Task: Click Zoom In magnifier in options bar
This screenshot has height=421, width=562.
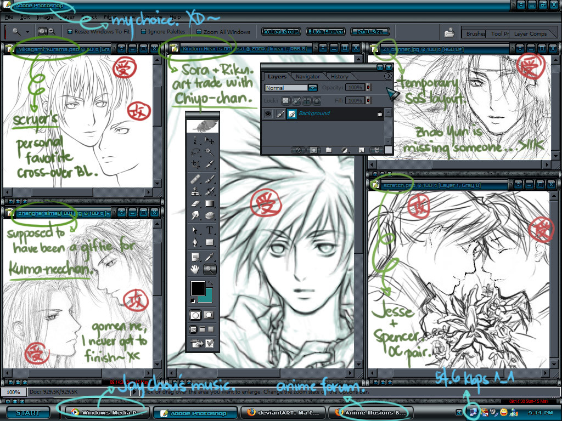Action: (43, 31)
